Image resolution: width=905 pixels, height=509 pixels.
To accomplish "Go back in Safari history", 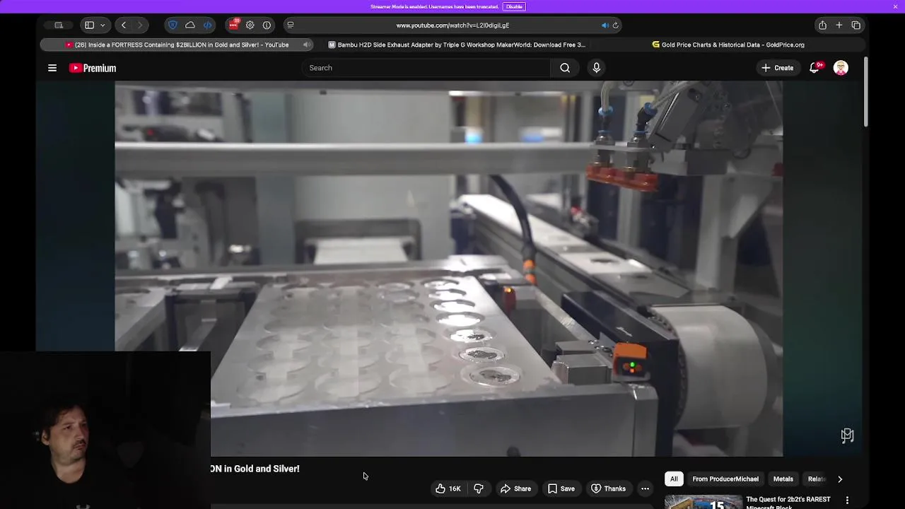I will 124,25.
